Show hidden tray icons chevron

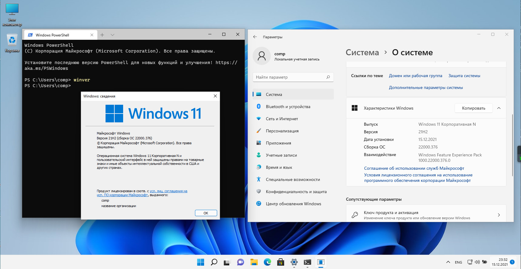coord(448,262)
